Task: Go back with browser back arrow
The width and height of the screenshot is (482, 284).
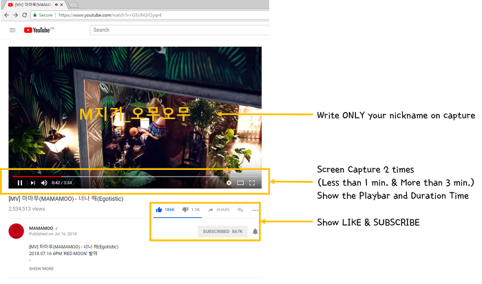Action: (x=7, y=15)
